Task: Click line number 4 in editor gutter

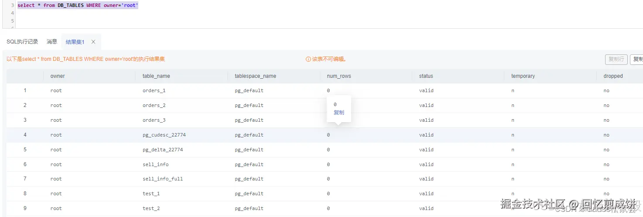Action: point(13,13)
